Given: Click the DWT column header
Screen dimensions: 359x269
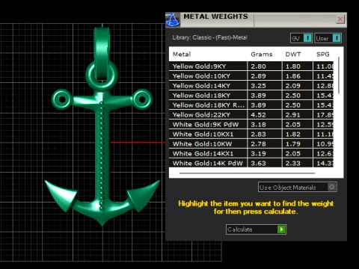Looking at the screenshot, I should coord(293,55).
